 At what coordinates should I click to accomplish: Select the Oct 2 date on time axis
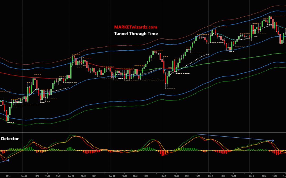(x=211, y=176)
